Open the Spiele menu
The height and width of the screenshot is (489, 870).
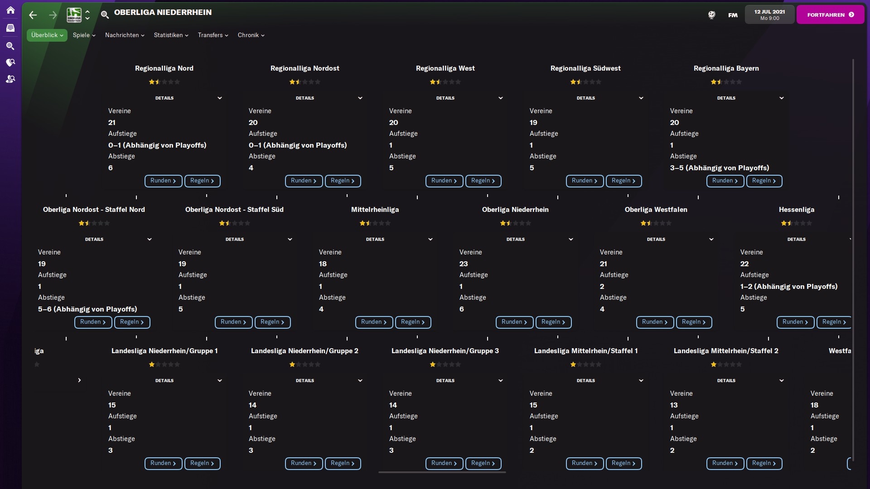(84, 35)
